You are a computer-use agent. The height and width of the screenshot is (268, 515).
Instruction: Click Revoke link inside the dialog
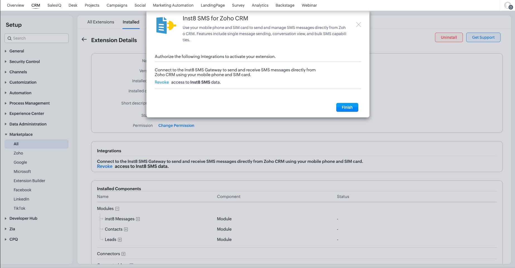[x=162, y=82]
